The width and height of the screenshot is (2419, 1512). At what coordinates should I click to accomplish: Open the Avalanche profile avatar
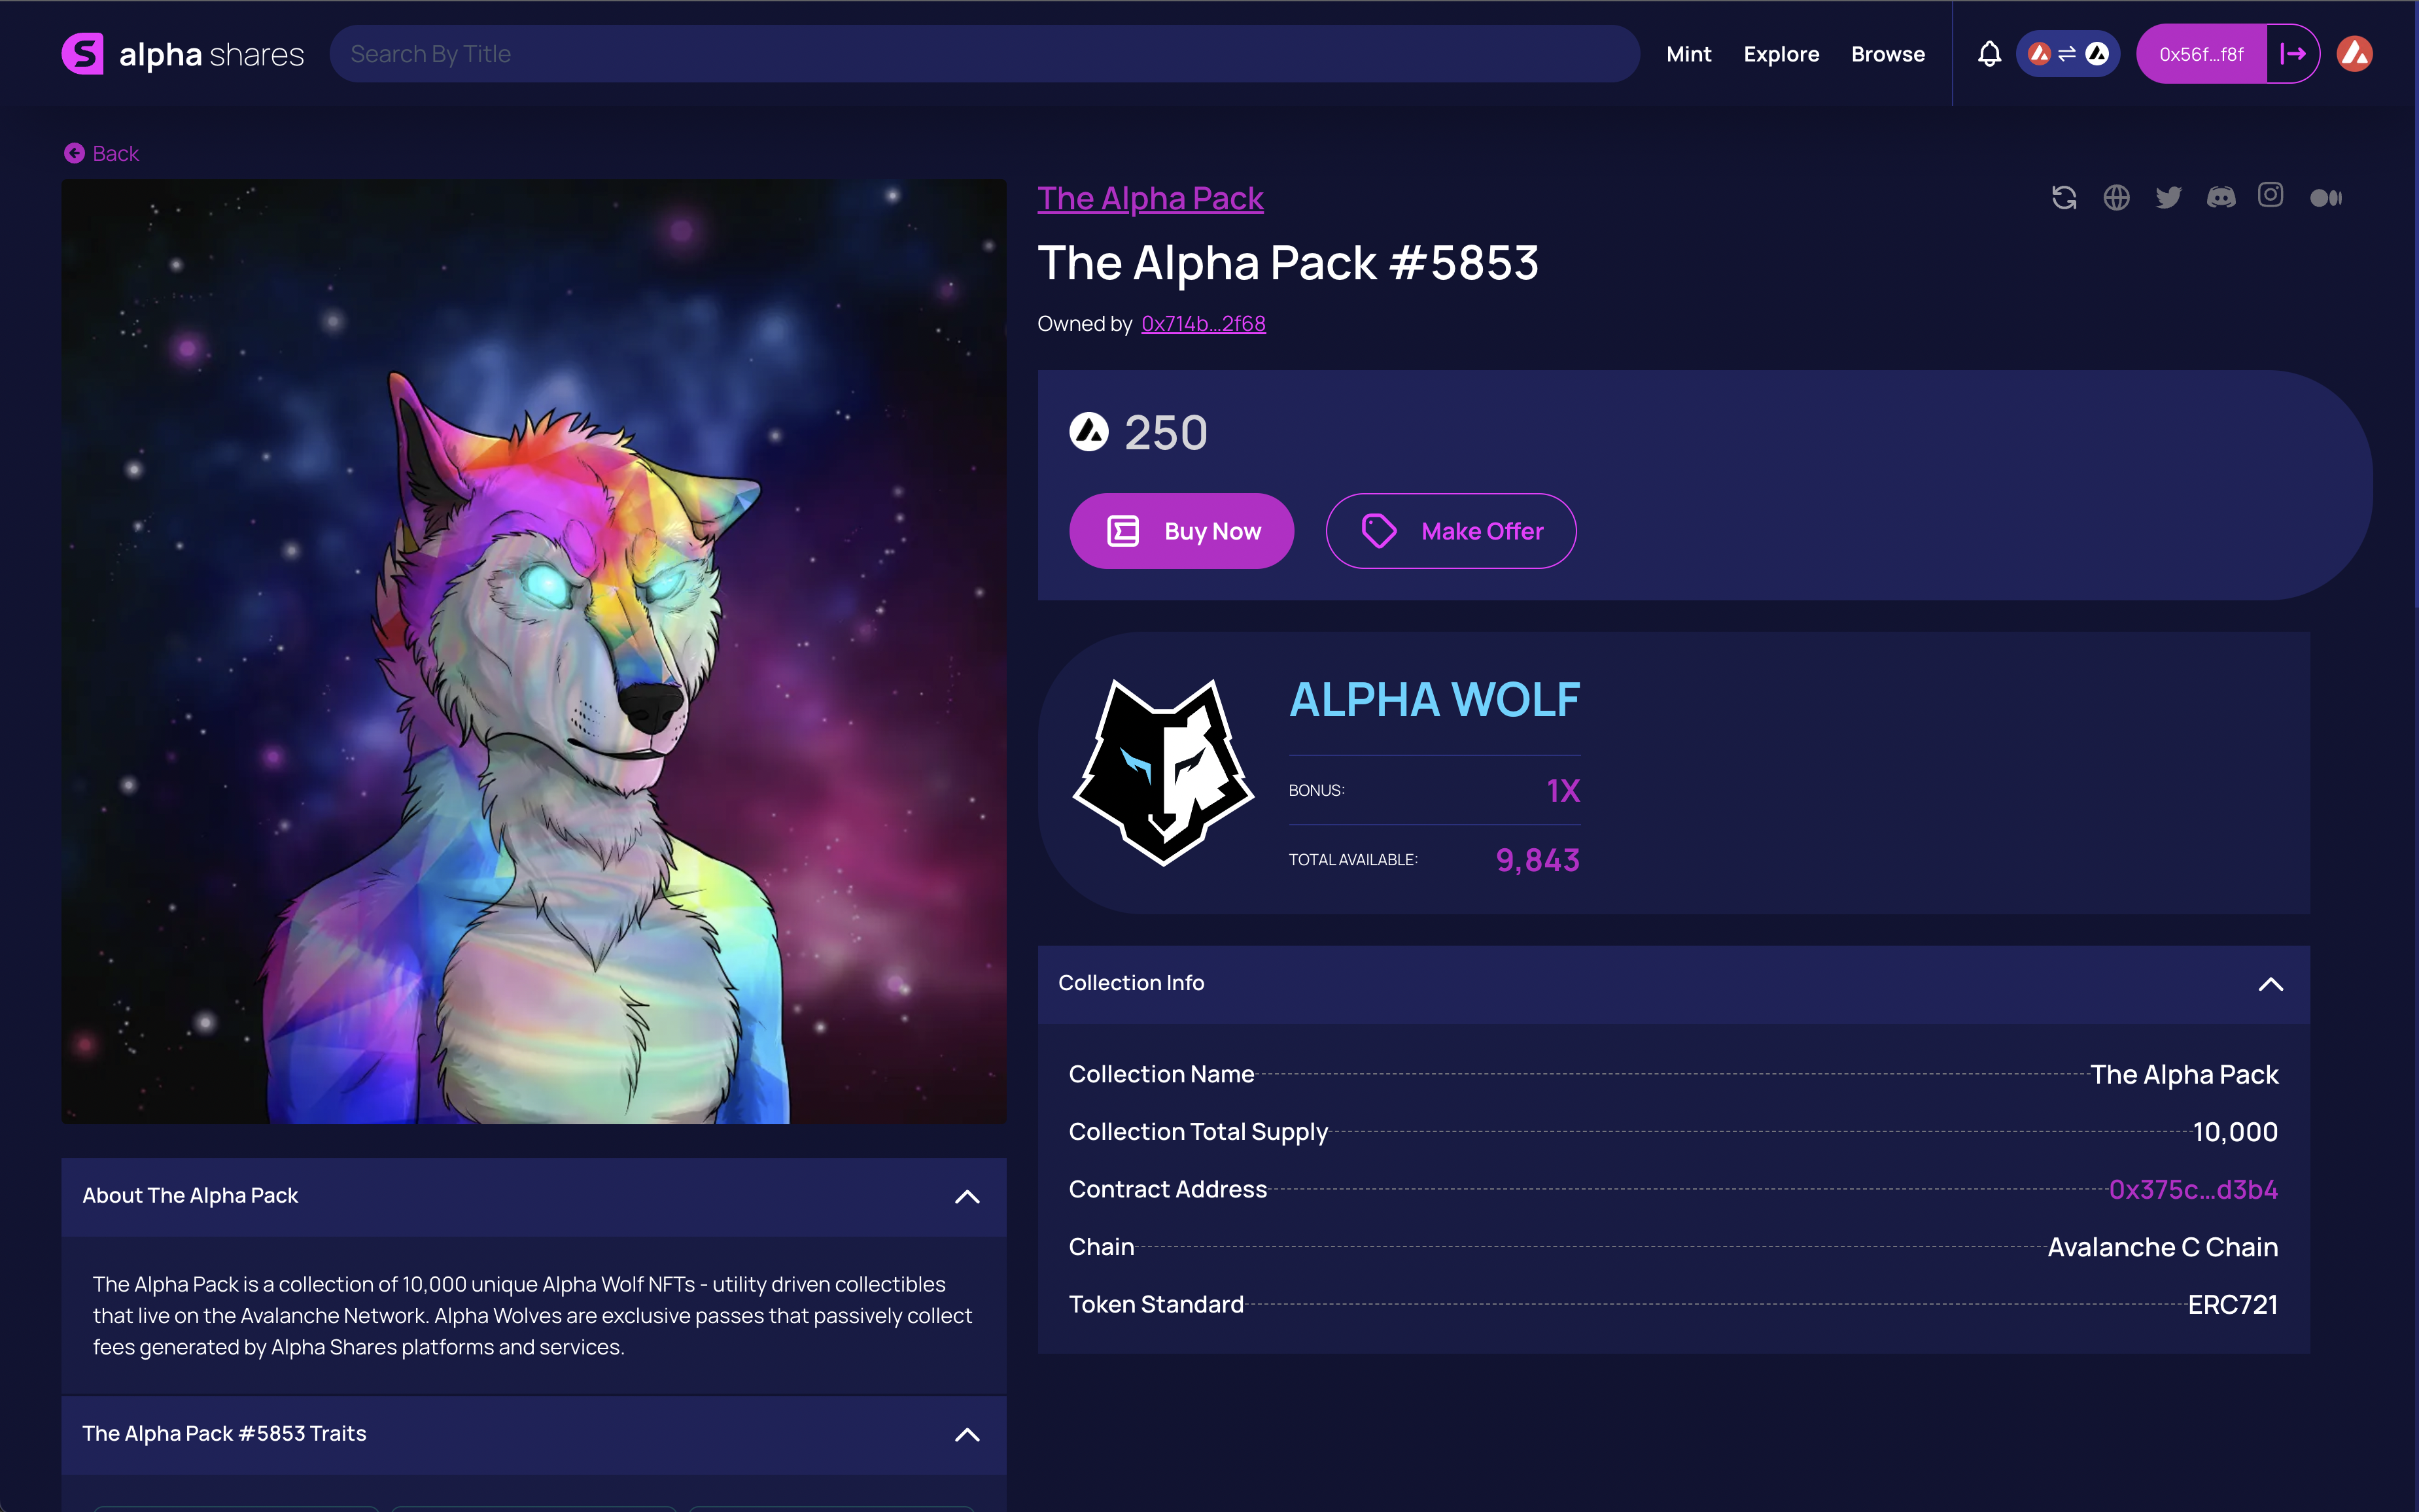2354,54
